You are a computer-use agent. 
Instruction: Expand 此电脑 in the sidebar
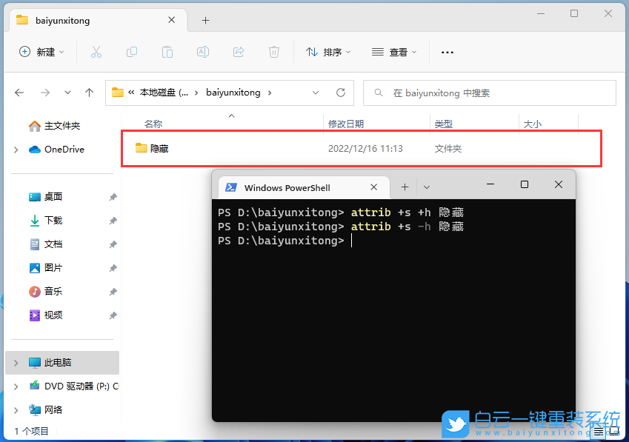(x=15, y=362)
